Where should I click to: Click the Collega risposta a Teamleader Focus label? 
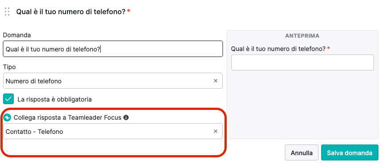click(67, 117)
